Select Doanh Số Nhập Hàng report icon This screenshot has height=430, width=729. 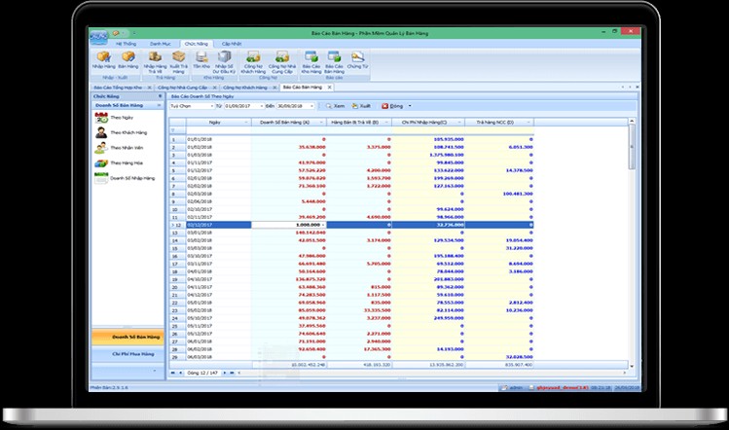click(101, 178)
